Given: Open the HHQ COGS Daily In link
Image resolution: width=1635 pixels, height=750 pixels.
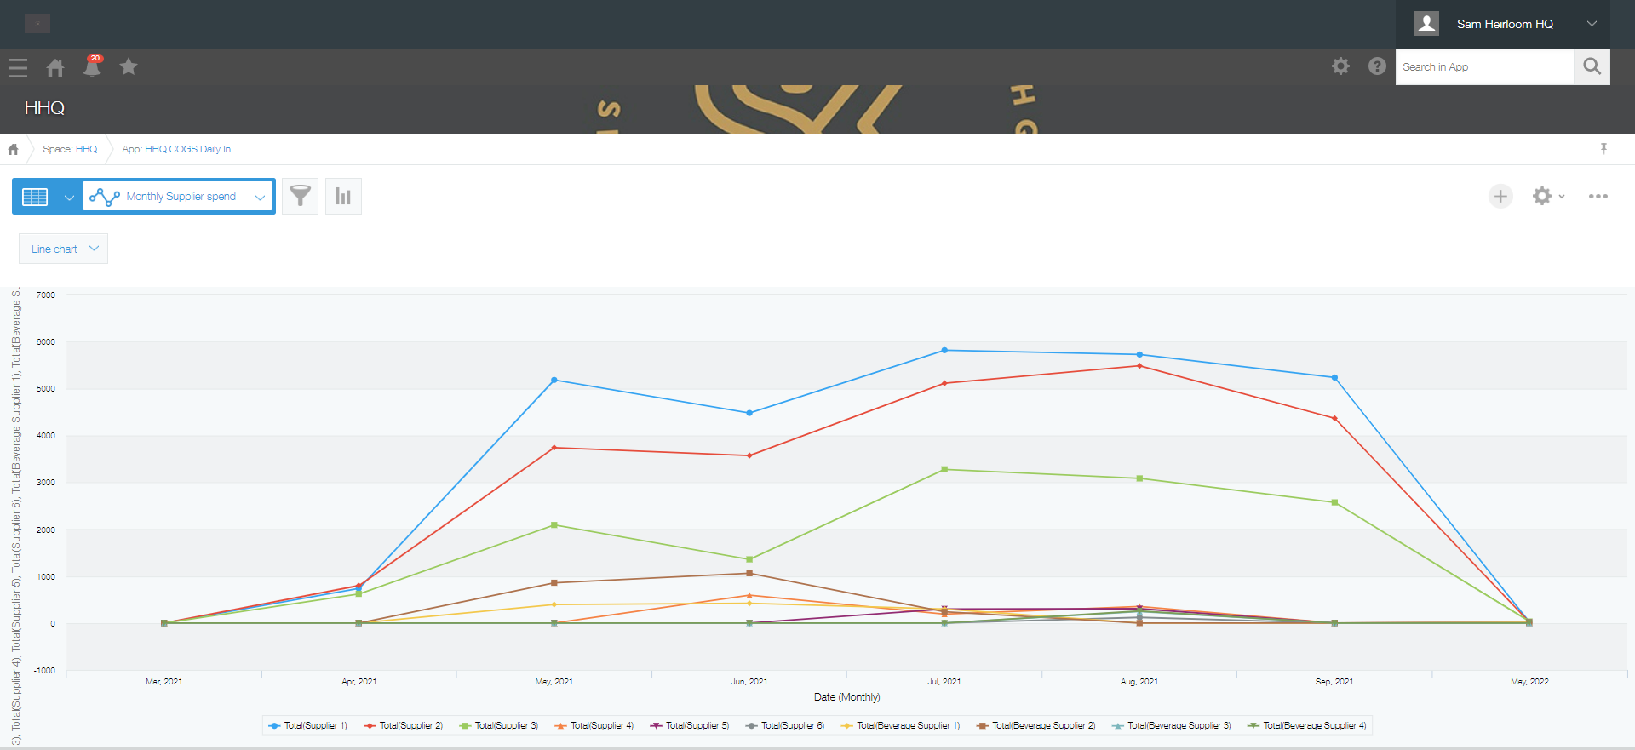Looking at the screenshot, I should [187, 149].
